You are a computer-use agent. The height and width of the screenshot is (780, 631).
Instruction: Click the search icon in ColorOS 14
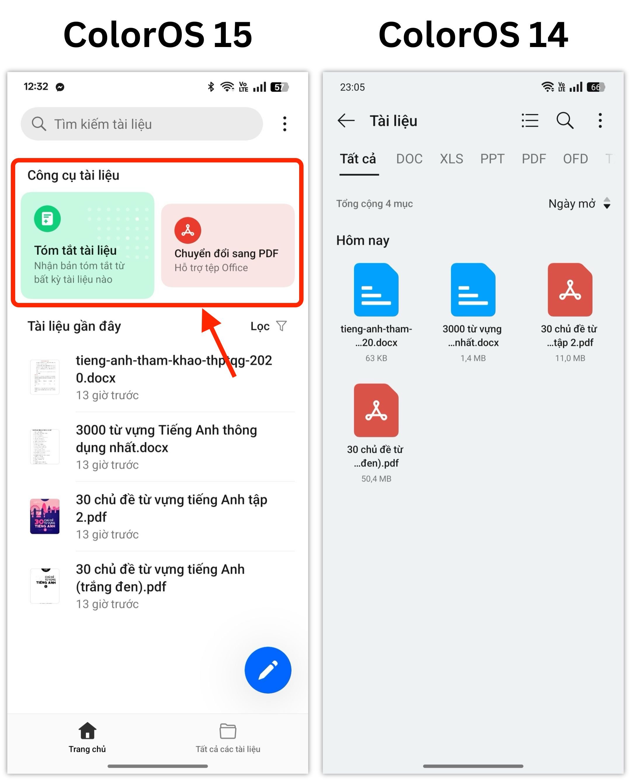(x=565, y=121)
